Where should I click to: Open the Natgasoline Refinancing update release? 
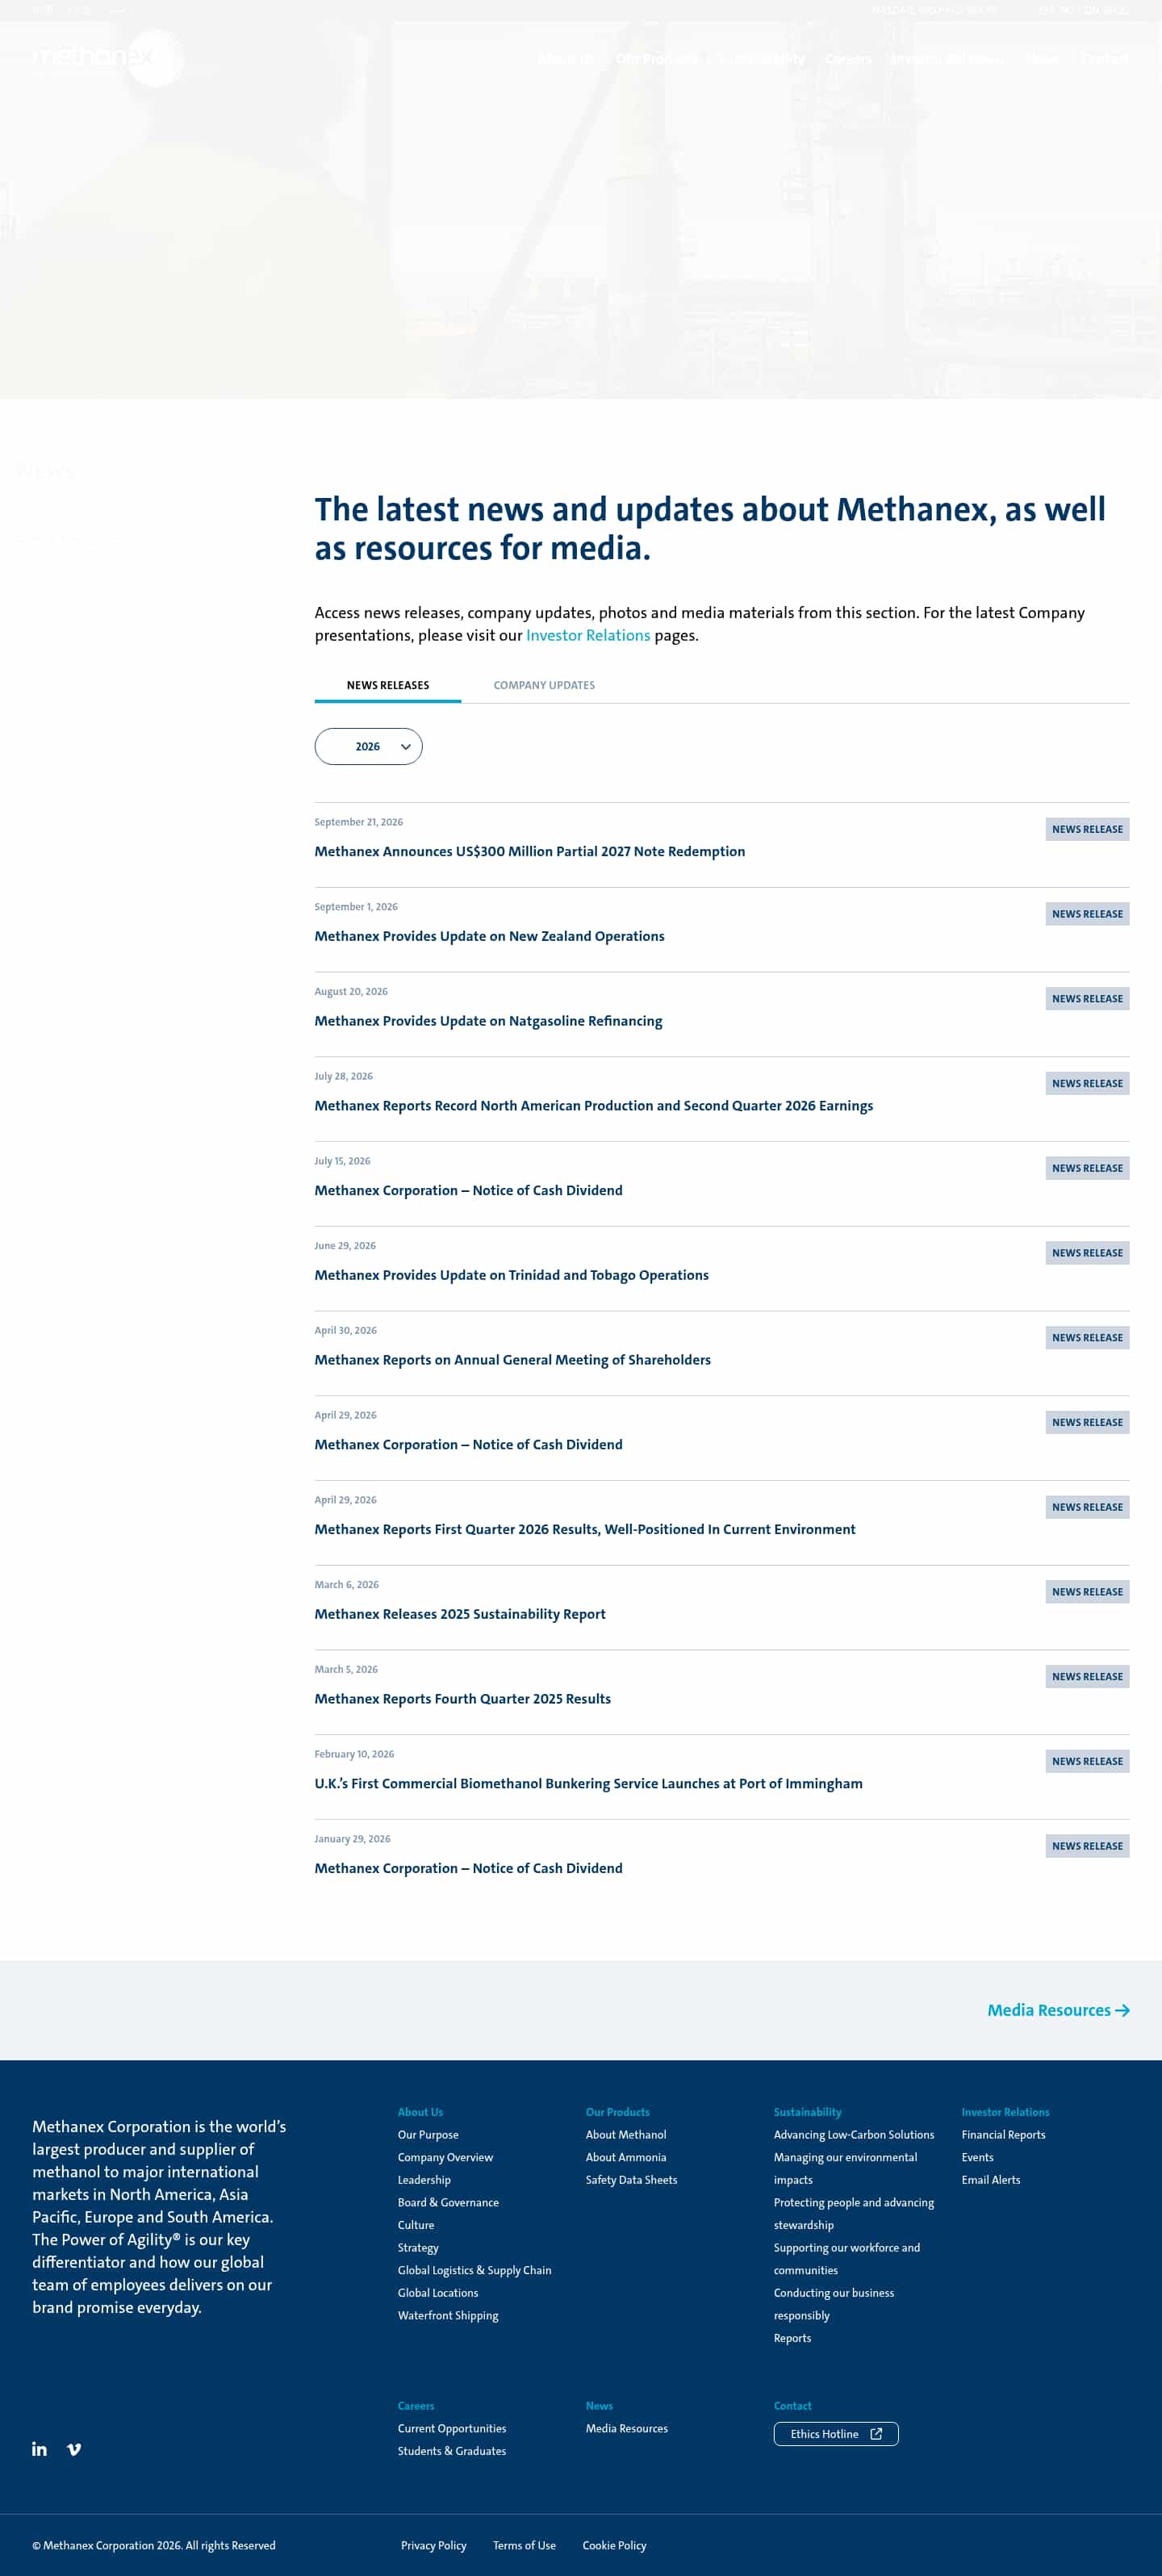pyautogui.click(x=489, y=1021)
